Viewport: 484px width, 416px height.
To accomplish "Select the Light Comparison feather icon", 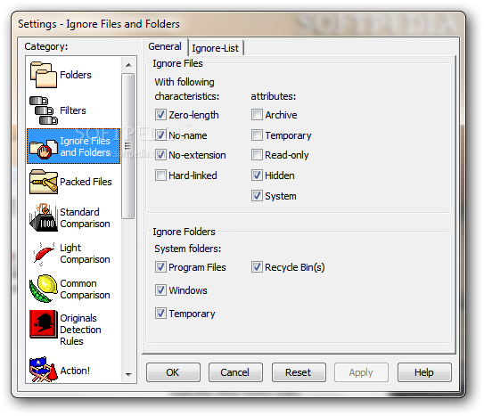I will click(x=43, y=254).
